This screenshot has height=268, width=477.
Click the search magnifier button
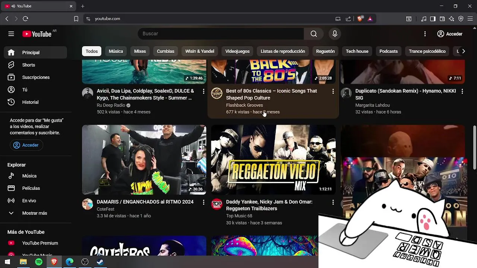[x=314, y=34]
